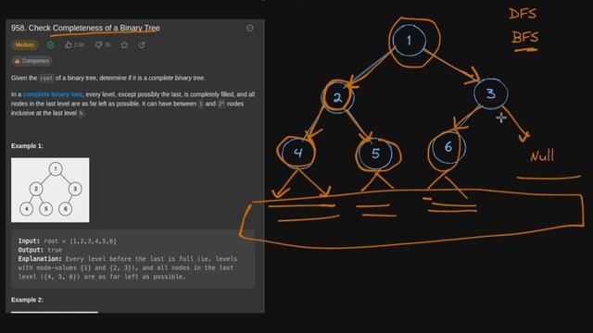The width and height of the screenshot is (593, 333).
Task: Click the inline 'root' code token
Action: click(x=46, y=78)
